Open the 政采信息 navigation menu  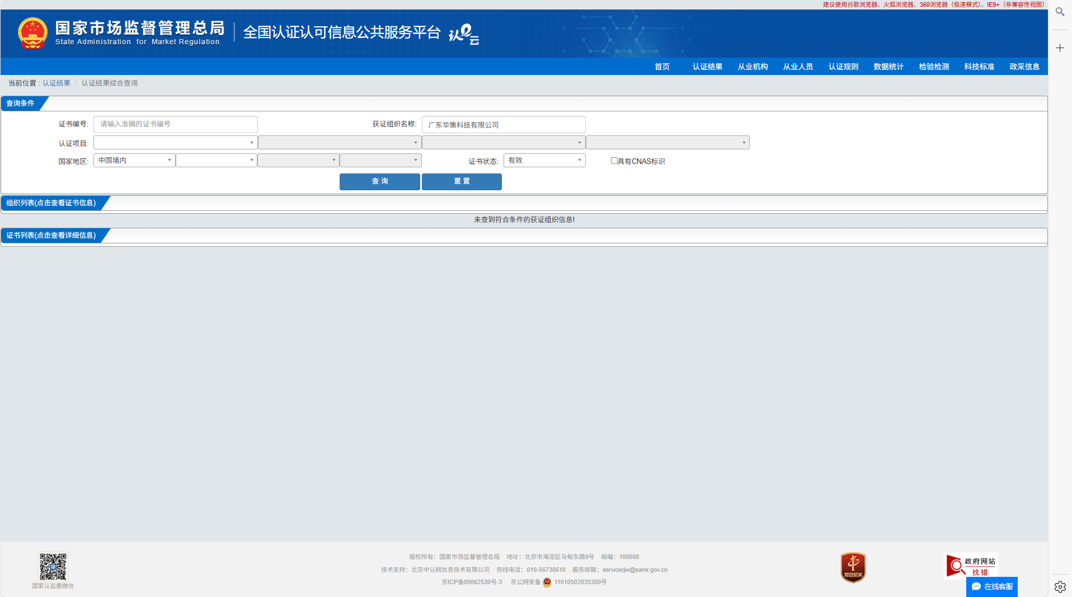tap(1024, 67)
